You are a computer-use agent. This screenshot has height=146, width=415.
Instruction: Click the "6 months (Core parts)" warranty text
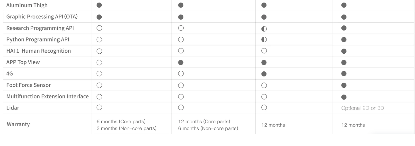121,122
